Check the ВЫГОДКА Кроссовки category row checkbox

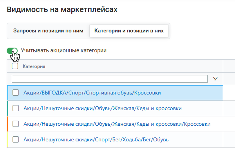(x=16, y=93)
